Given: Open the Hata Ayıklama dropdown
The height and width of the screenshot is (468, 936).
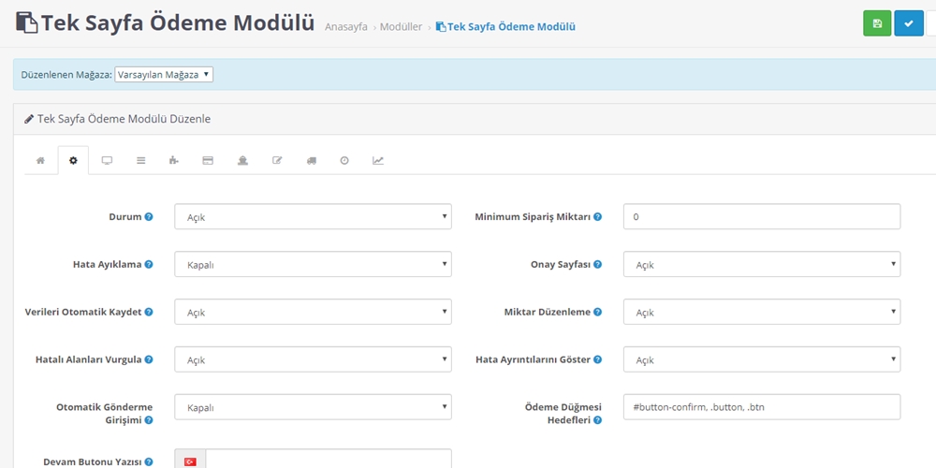Looking at the screenshot, I should point(313,265).
